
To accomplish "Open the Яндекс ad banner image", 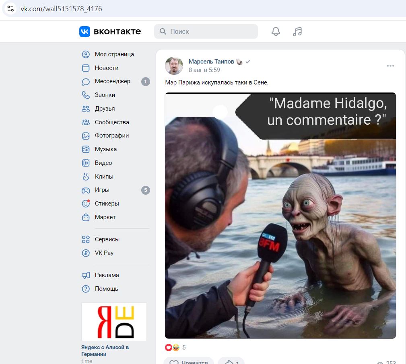I will (x=114, y=321).
